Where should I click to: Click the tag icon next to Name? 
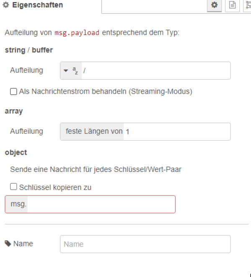coord(8,244)
